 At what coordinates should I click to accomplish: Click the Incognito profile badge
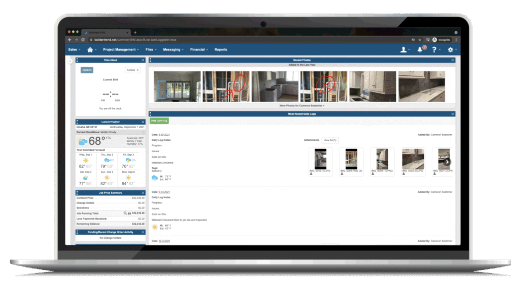441,40
